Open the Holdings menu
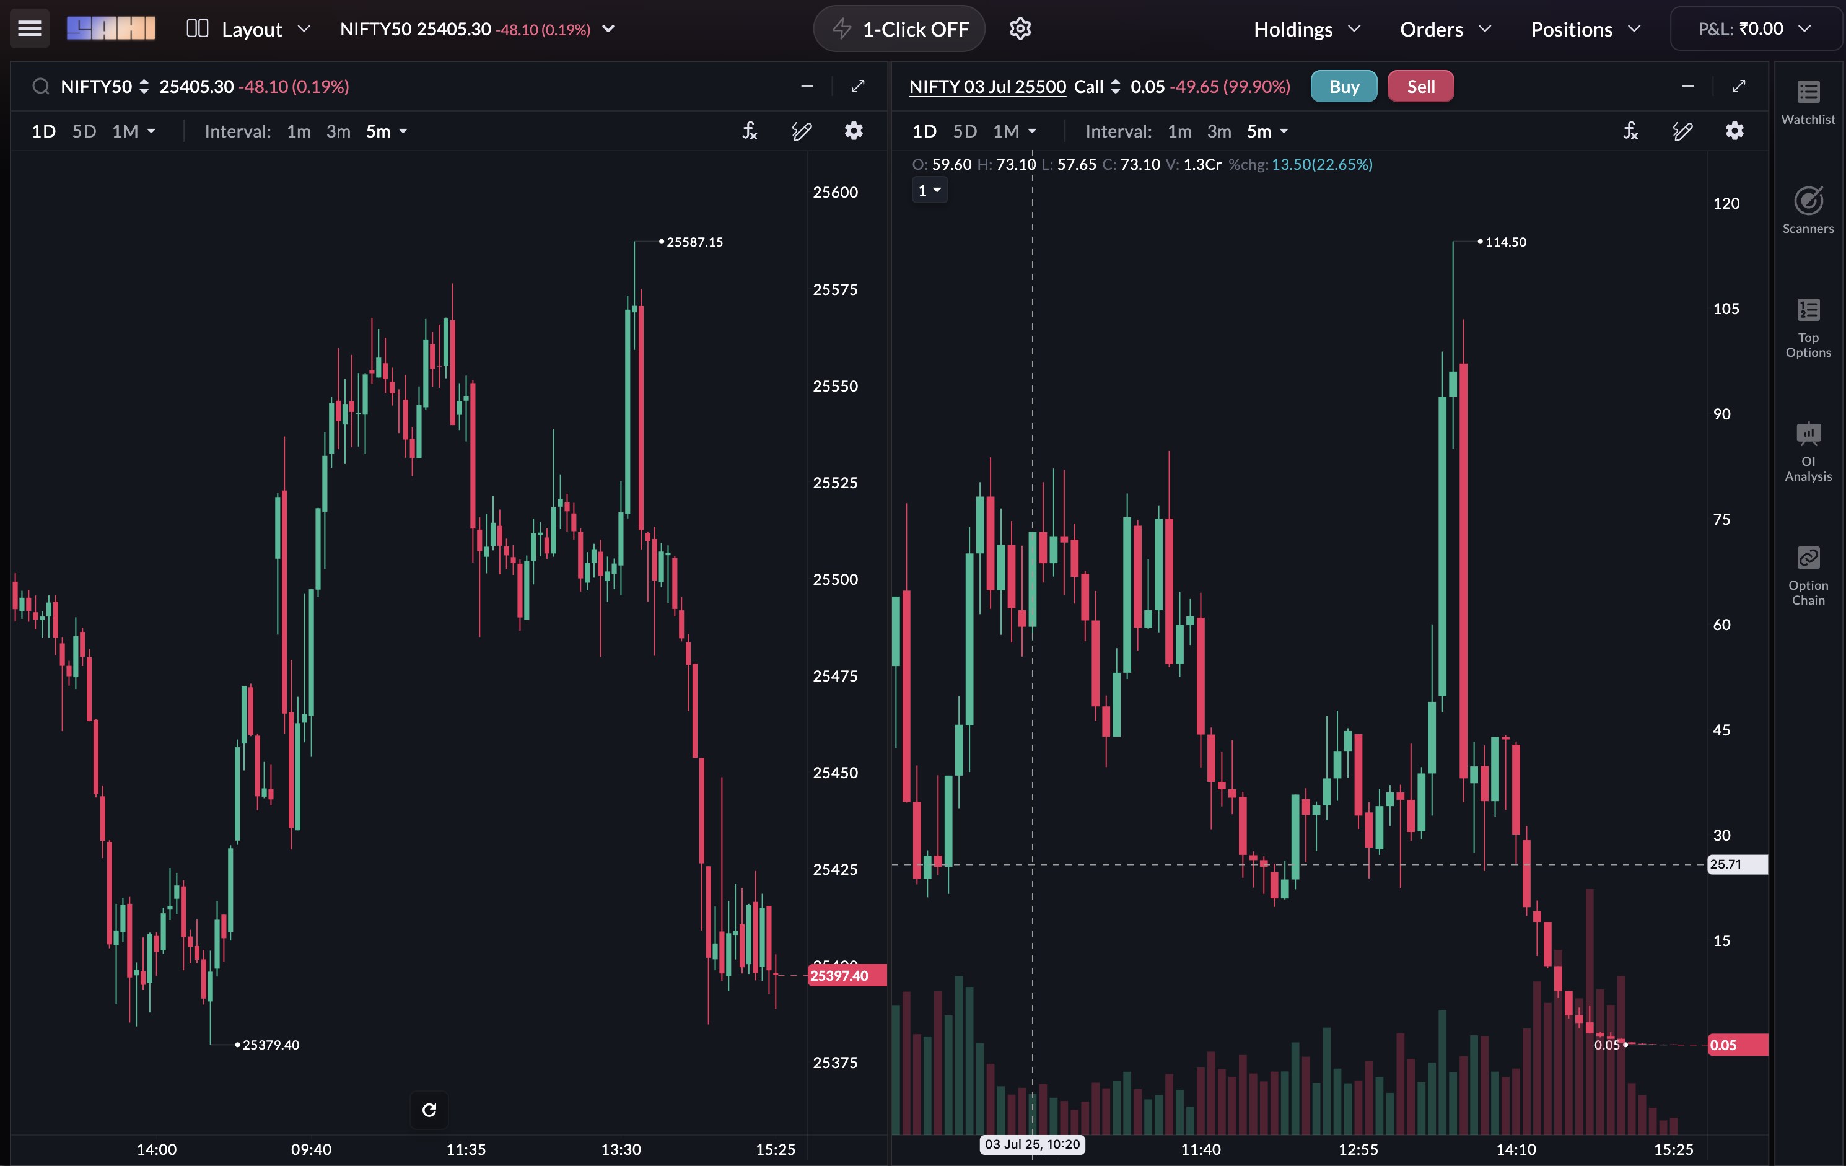Screen dimensions: 1846x1166 tap(1307, 29)
